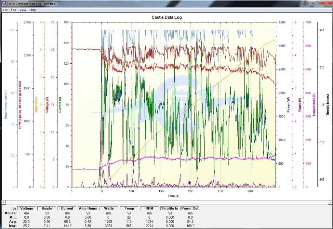
Task: Toggle the Voltage data series button
Action: (x=27, y=209)
